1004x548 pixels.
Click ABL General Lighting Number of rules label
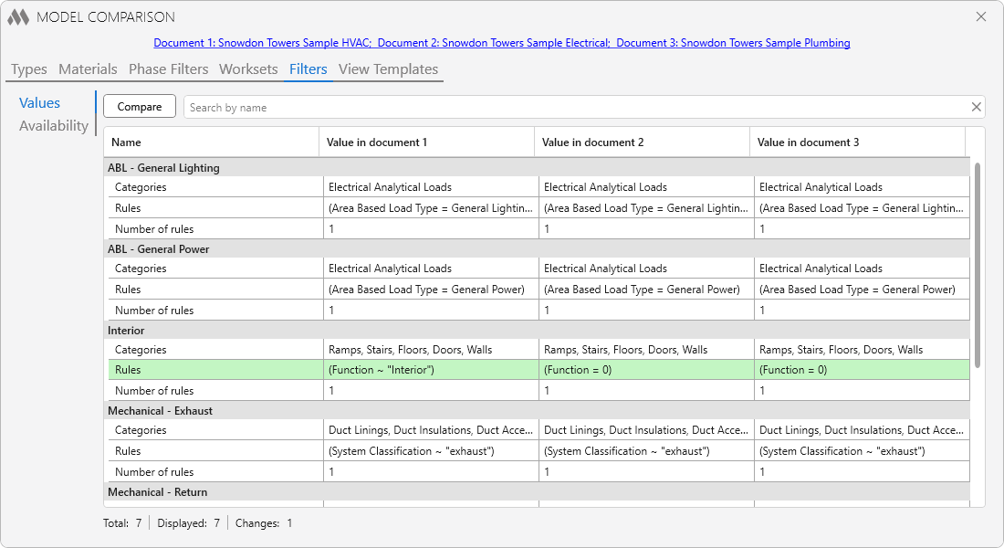(154, 229)
